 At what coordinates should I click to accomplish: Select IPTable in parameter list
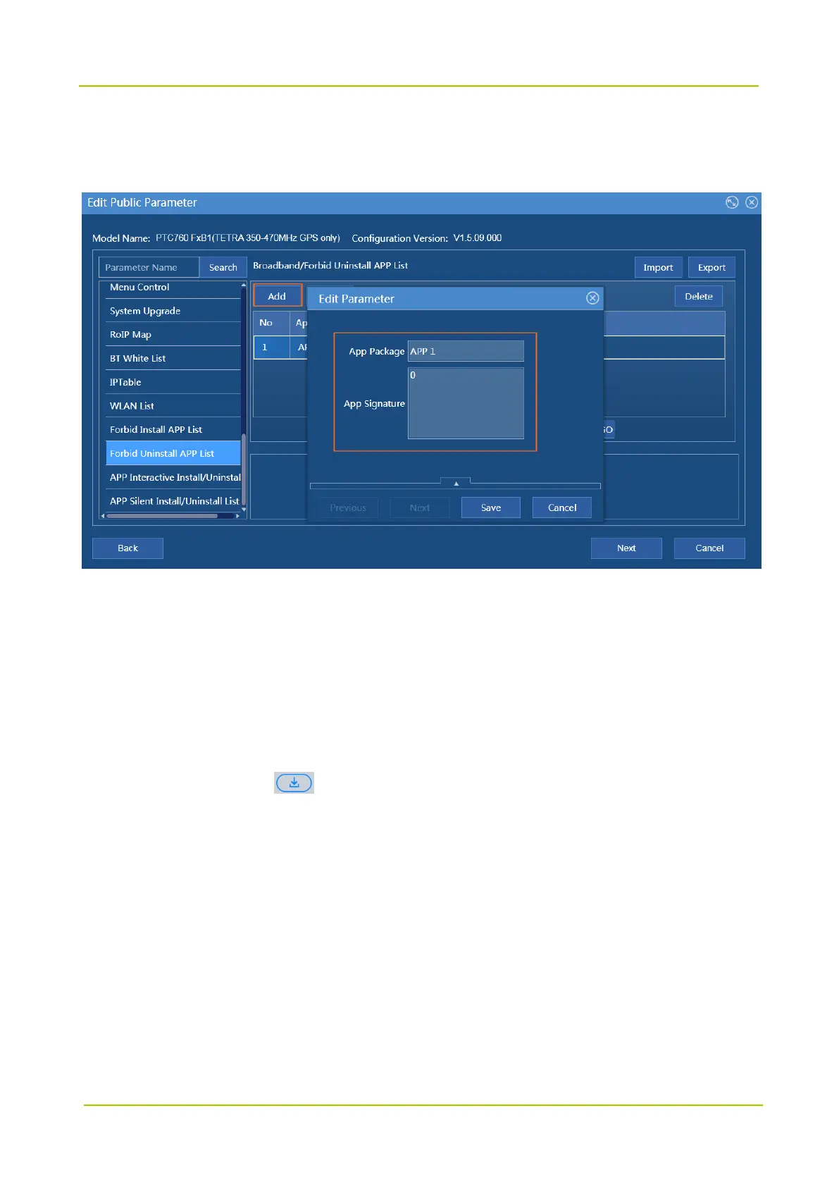point(173,382)
